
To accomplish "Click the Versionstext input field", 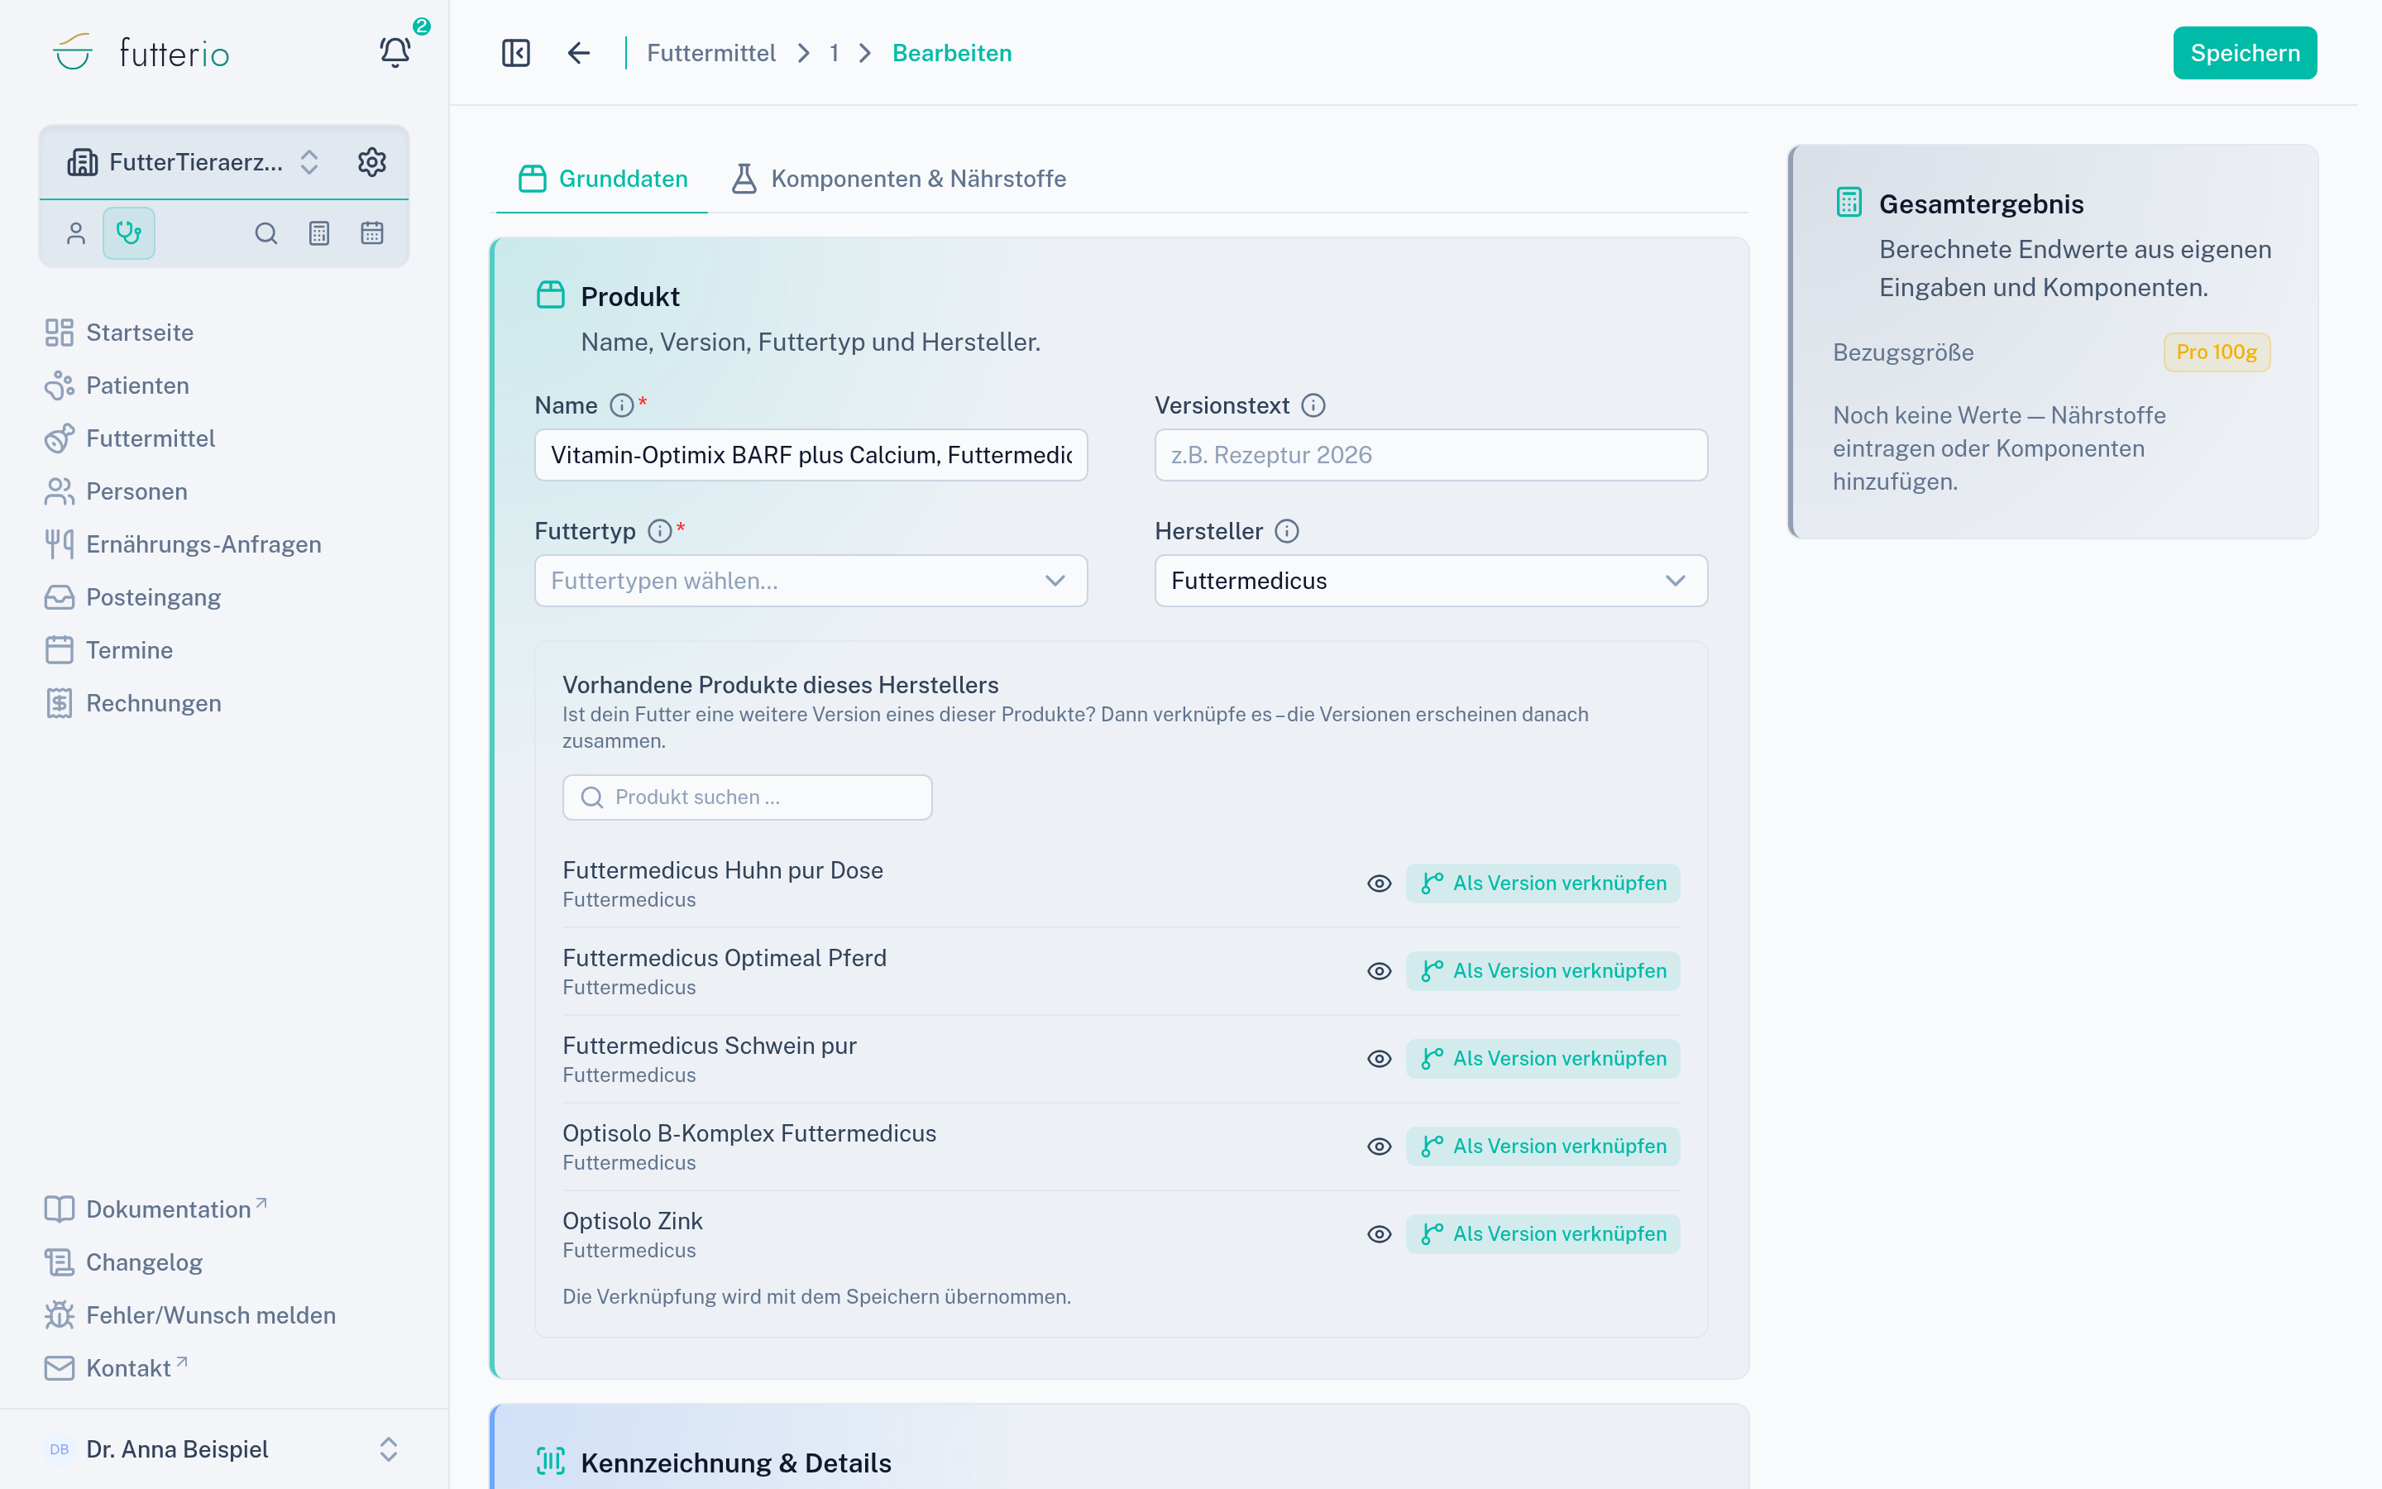I will (1430, 455).
